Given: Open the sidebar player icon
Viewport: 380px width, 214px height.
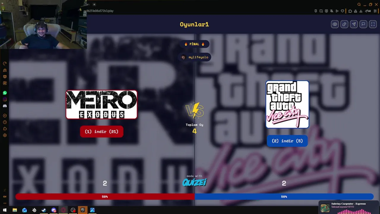Looking at the screenshot, I should click(5, 116).
